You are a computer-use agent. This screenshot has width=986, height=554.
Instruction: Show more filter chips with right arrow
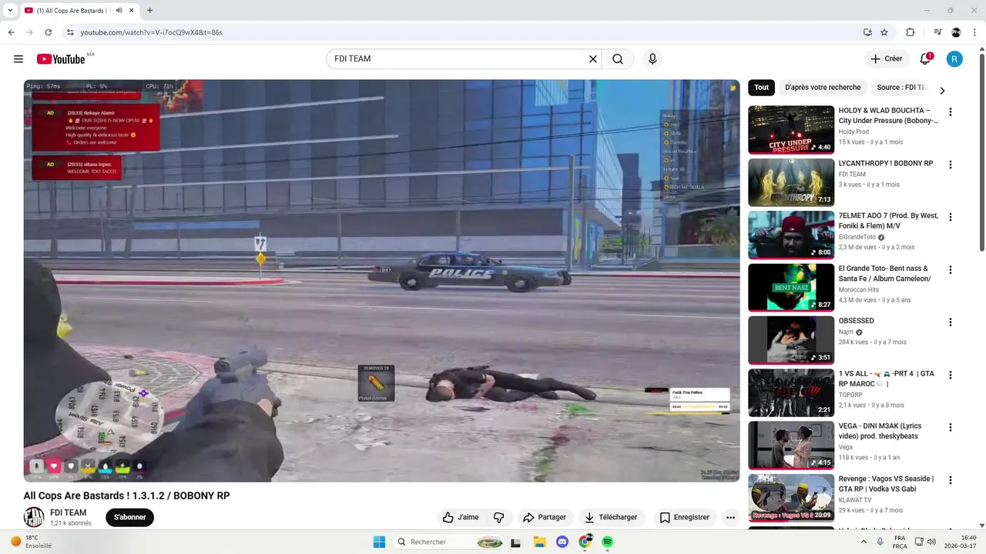pyautogui.click(x=942, y=90)
